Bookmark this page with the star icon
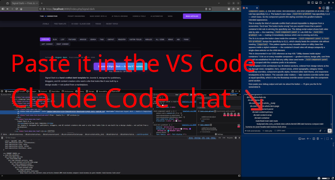The width and height of the screenshot is (335, 180). [x=210, y=9]
